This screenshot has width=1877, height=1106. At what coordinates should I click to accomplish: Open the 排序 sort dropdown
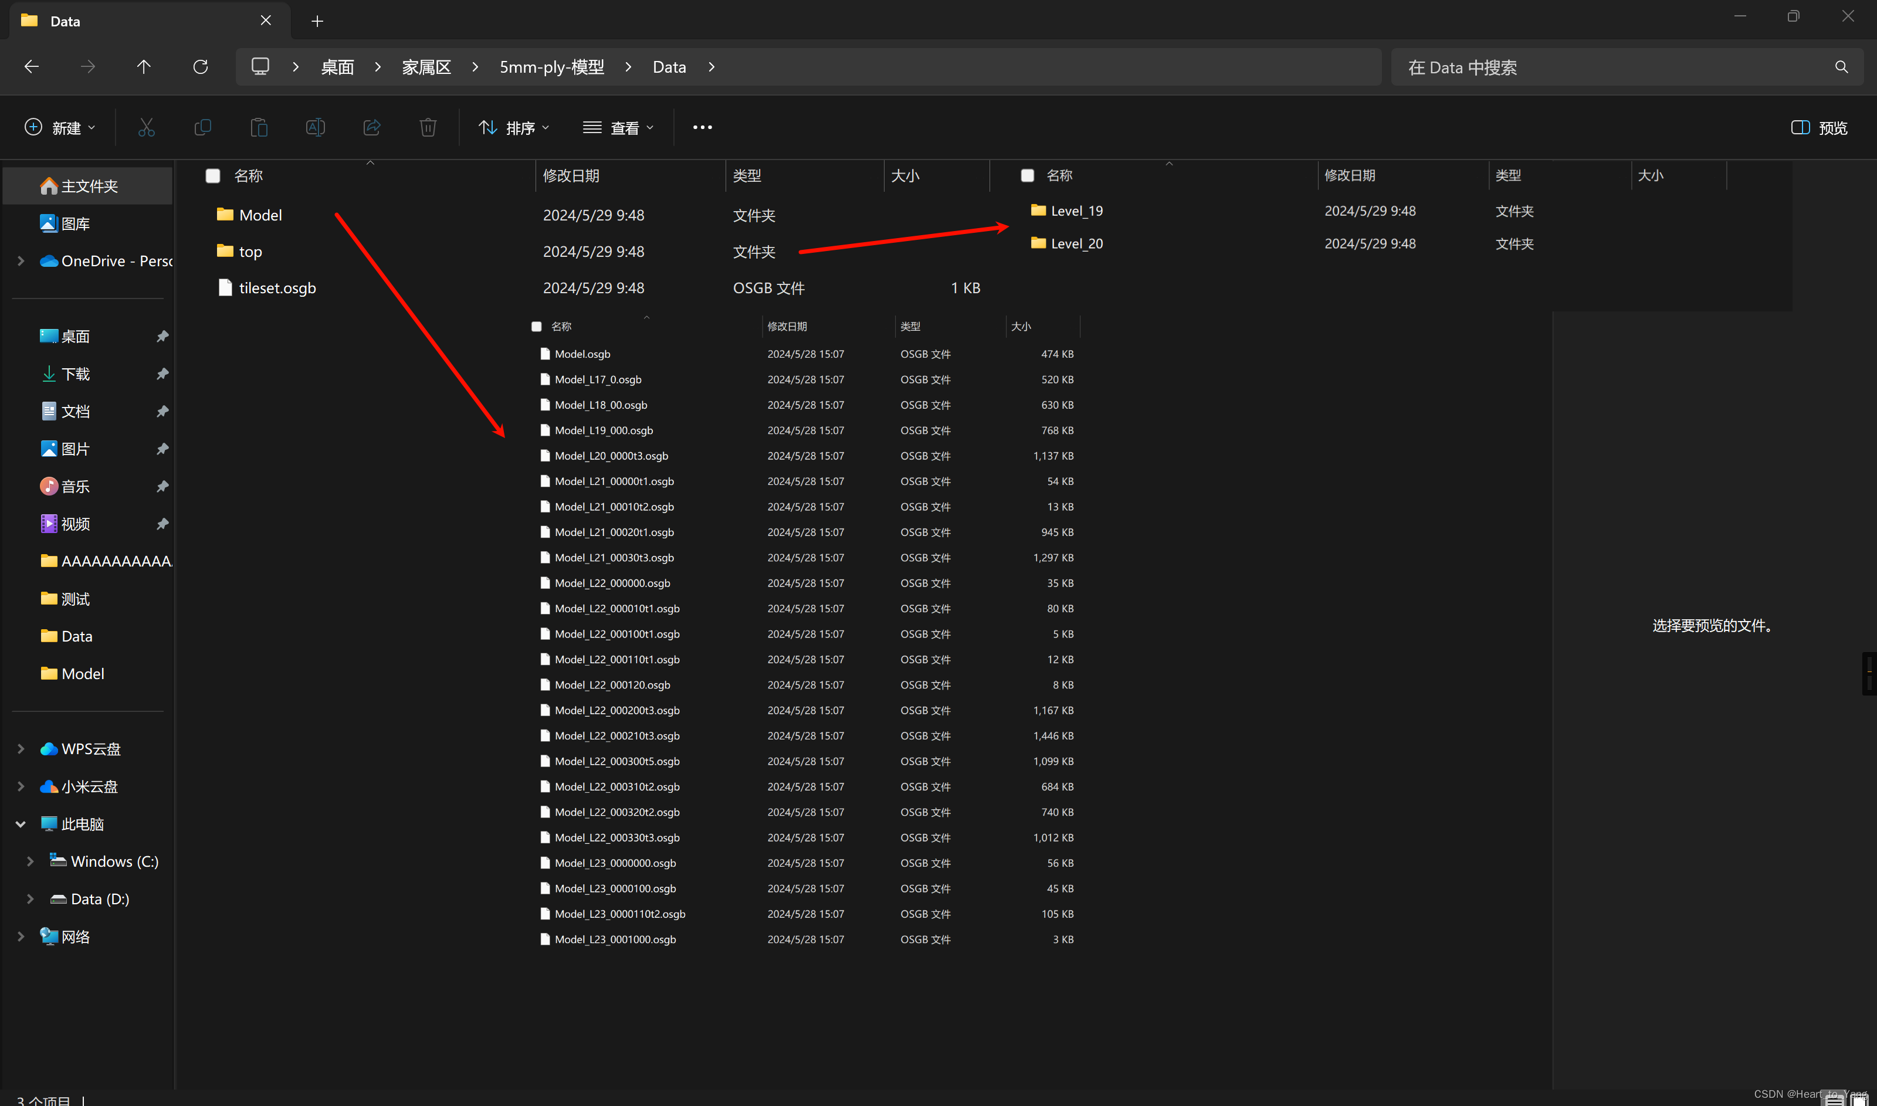pos(514,127)
